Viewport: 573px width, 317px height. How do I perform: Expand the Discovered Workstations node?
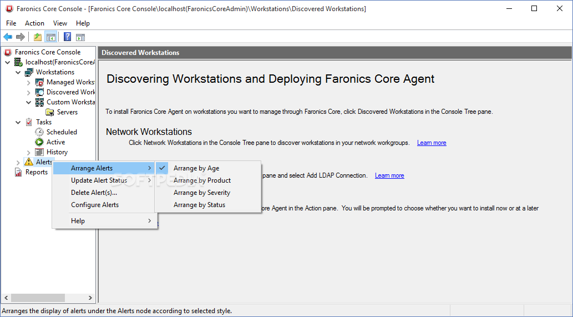pos(29,92)
